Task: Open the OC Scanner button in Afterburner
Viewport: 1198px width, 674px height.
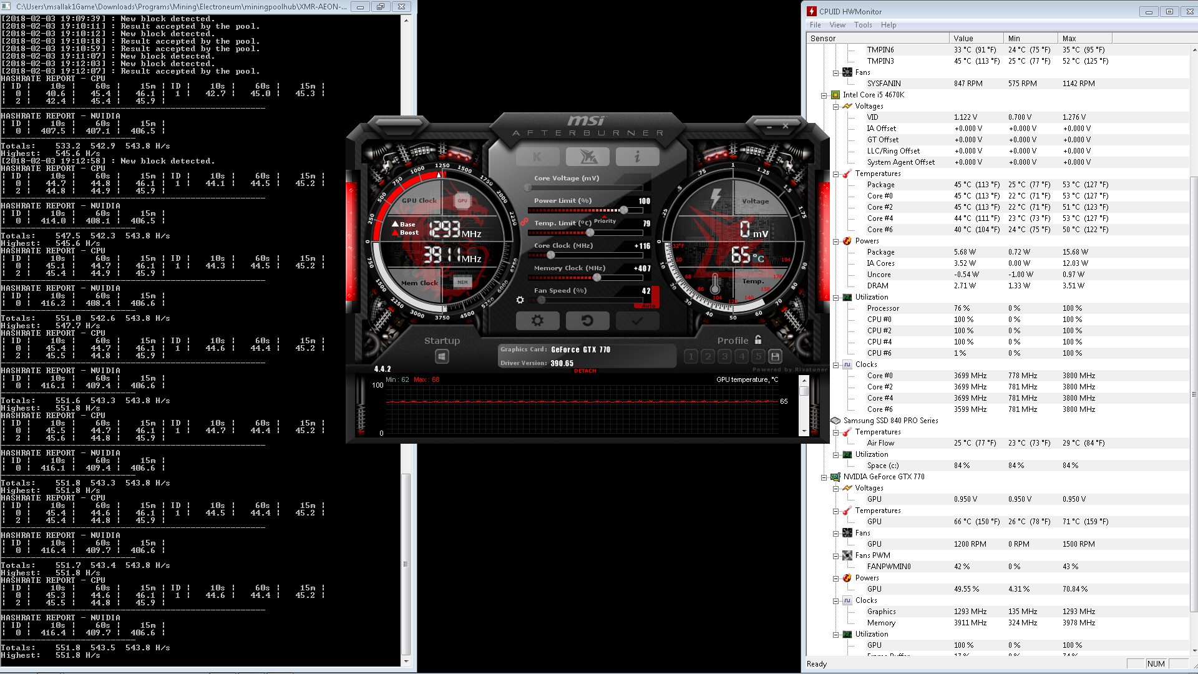Action: pos(587,157)
